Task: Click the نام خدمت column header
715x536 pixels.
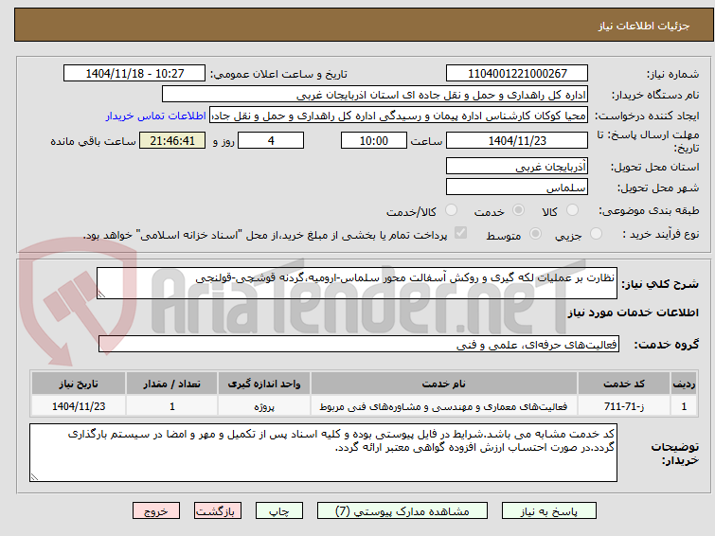Action: pos(444,384)
